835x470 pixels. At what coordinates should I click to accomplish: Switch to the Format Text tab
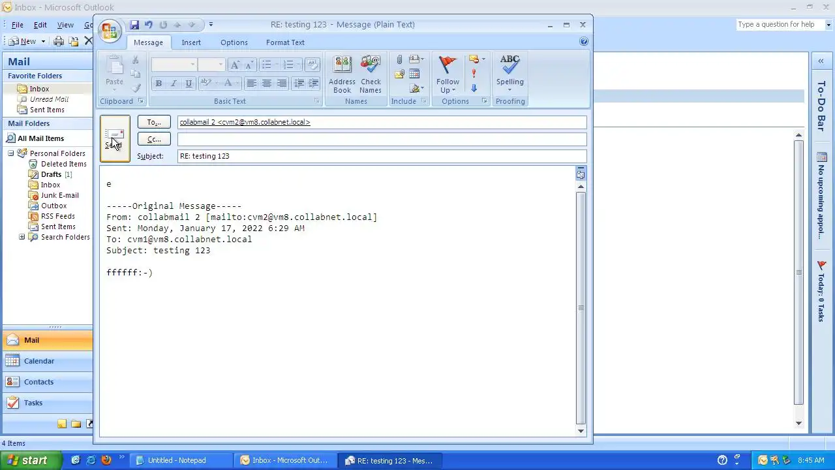point(285,42)
